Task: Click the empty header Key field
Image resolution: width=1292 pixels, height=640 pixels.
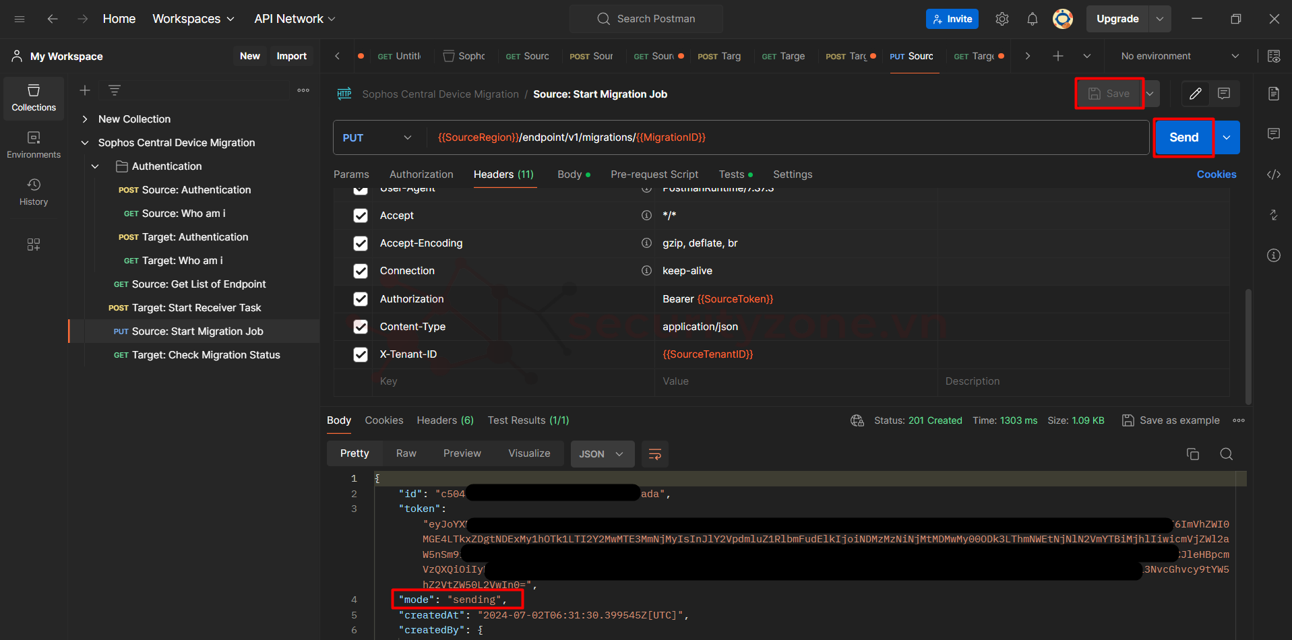Action: pyautogui.click(x=513, y=381)
